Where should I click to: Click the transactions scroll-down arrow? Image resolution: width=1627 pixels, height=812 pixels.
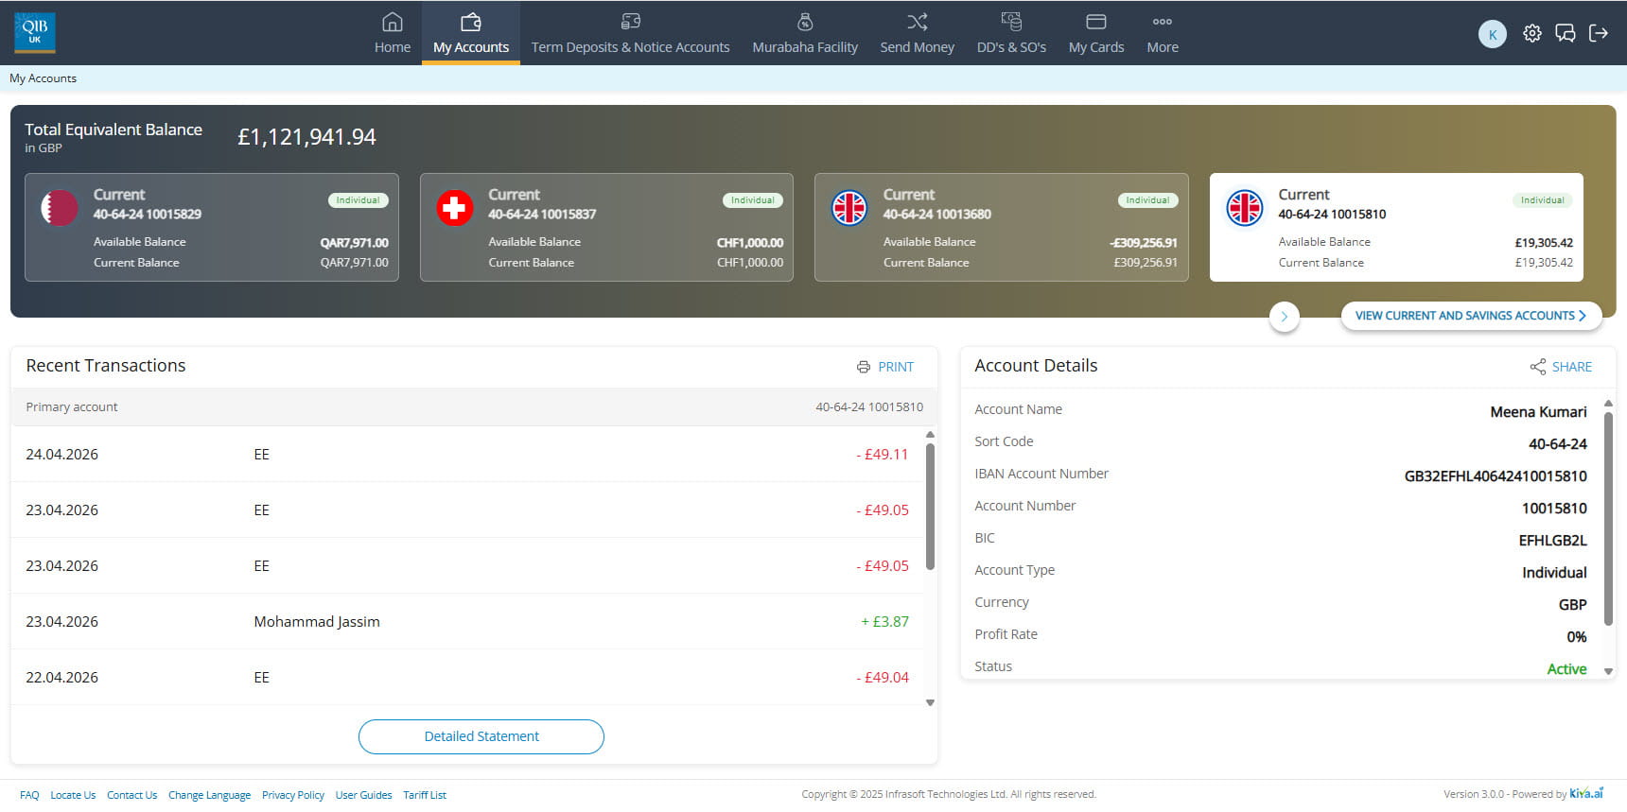pos(930,702)
